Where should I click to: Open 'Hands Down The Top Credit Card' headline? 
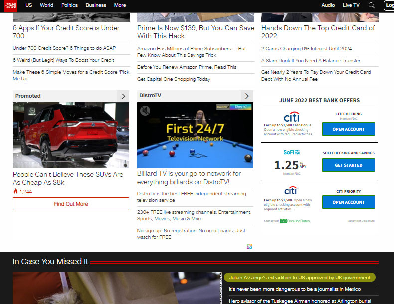tap(318, 32)
